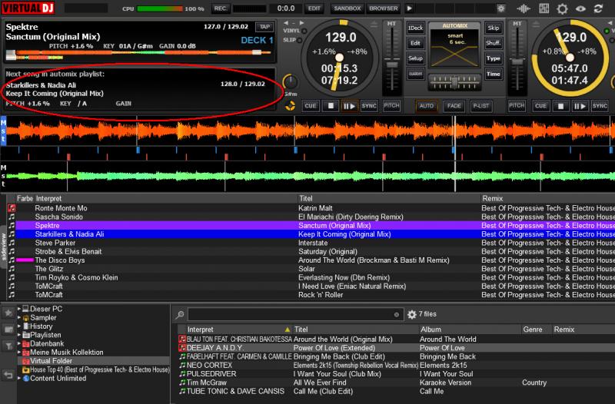This screenshot has height=404, width=615.
Task: Clear the search field with the round button
Action: click(397, 315)
